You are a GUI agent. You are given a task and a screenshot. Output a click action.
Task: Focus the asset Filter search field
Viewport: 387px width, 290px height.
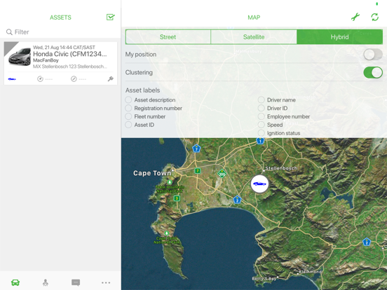(60, 32)
